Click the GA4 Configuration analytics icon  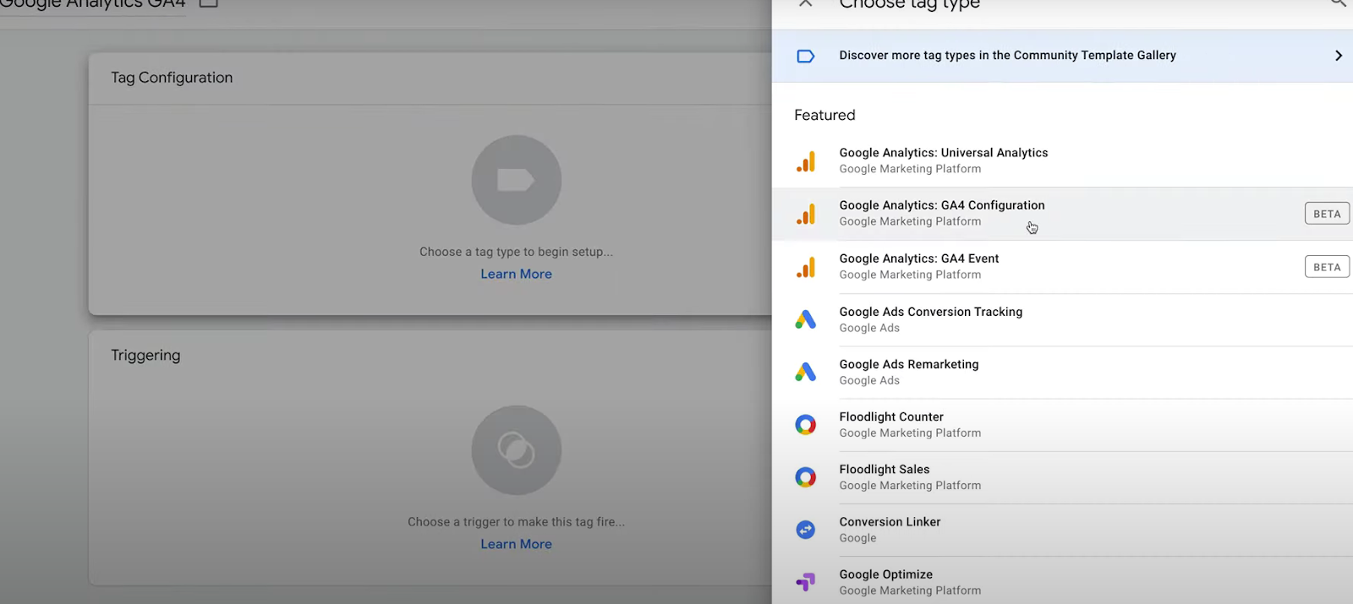point(806,214)
